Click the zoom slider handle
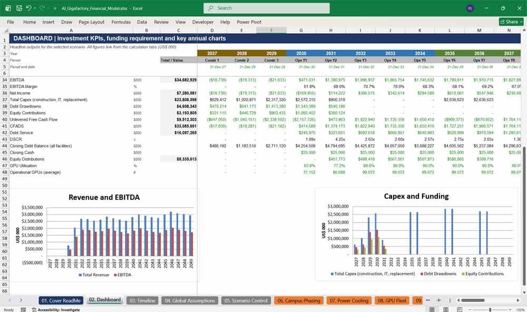Screen dimensions: 527x312 click(490, 310)
